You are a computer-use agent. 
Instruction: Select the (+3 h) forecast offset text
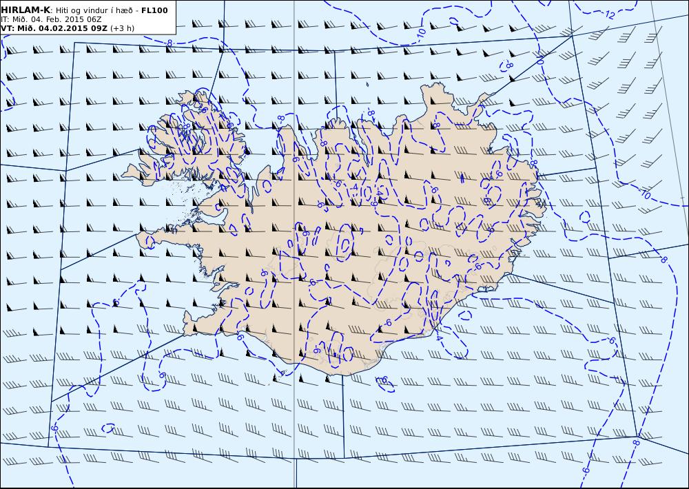(x=122, y=28)
